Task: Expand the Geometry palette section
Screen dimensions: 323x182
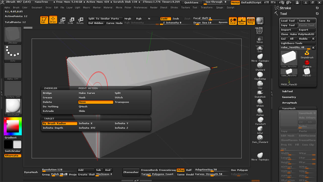Action: [x=289, y=97]
